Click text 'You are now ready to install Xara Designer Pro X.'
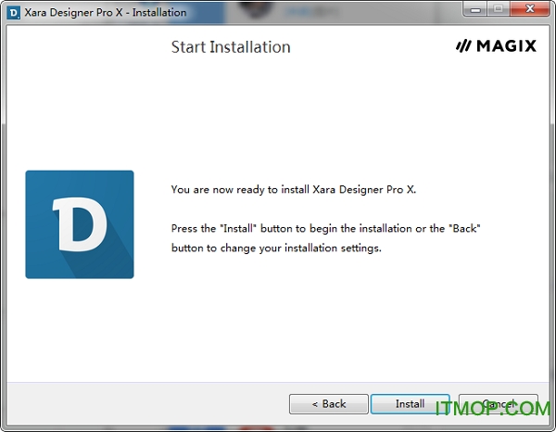The image size is (556, 432). point(294,190)
